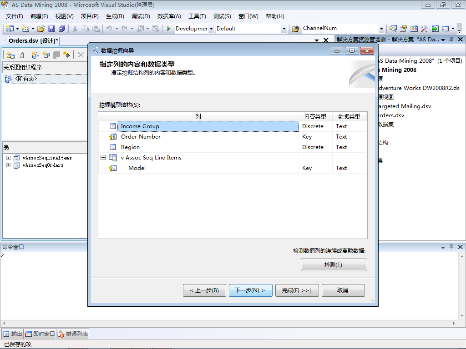The image size is (466, 349).
Task: Click the Undo arrow icon
Action: click(109, 29)
